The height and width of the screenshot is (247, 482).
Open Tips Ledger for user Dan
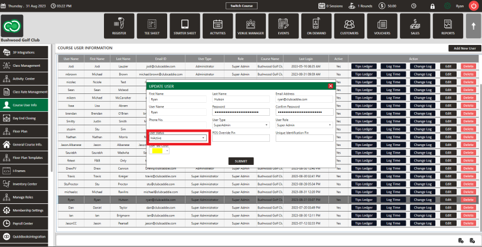pyautogui.click(x=364, y=207)
